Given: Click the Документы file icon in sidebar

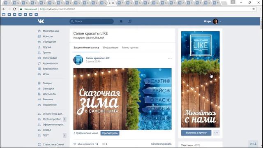Looking at the screenshot, I should point(39,94).
